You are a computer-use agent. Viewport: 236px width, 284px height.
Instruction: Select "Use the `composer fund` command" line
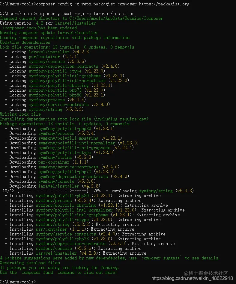58,272
